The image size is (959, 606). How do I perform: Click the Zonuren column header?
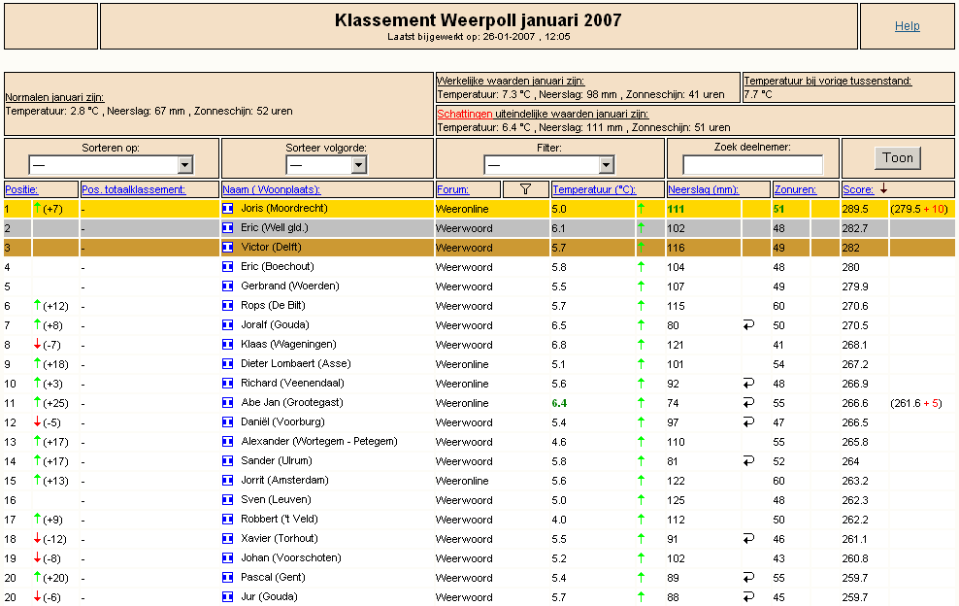coord(795,189)
